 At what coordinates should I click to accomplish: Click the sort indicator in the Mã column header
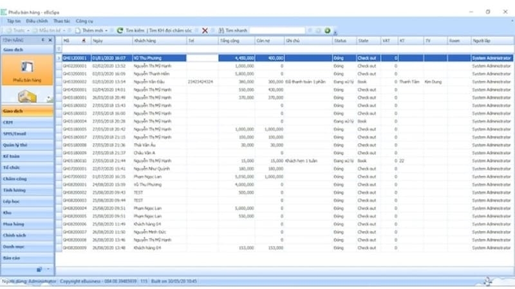coord(84,40)
